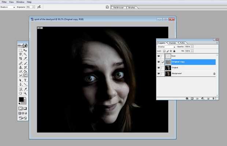Screen dimensions: 227x146
Task: Toggle lock image pixels
Action: [167, 51]
